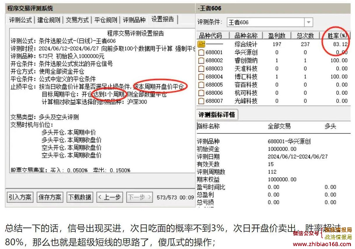Screen dimensions: 355x249
Task: Click the 评测指标详情 tab
Action: (x=217, y=115)
